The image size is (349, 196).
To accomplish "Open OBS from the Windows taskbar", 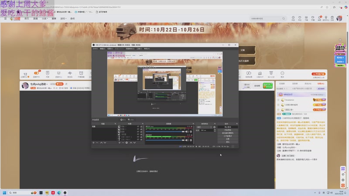I will pos(65,193).
